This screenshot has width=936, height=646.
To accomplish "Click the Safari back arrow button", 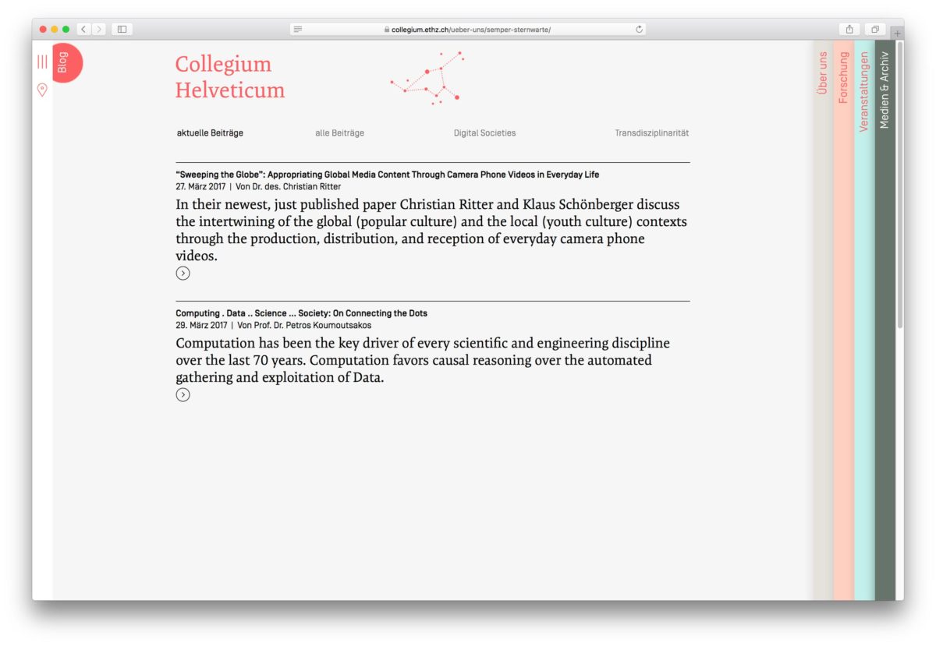I will tap(83, 30).
